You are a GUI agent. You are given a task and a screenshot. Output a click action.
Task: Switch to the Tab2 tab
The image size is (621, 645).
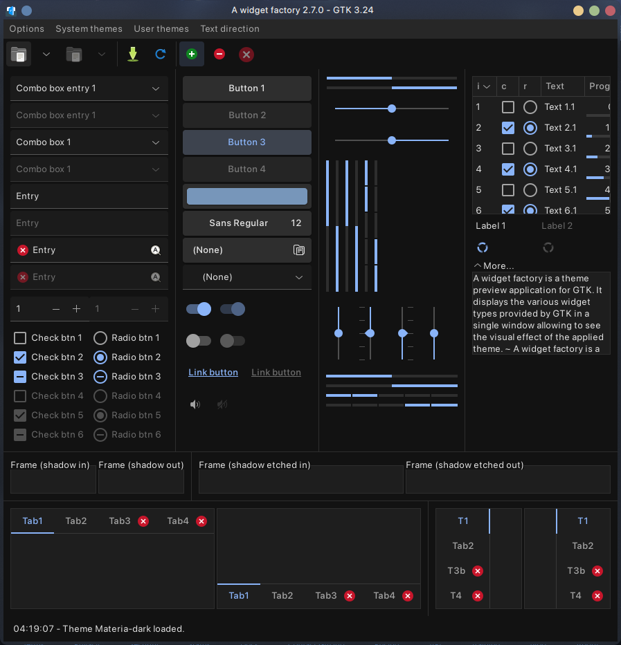click(x=75, y=522)
